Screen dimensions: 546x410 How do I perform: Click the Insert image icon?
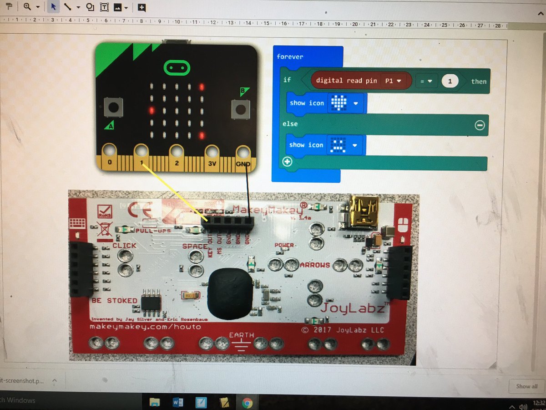coord(118,7)
